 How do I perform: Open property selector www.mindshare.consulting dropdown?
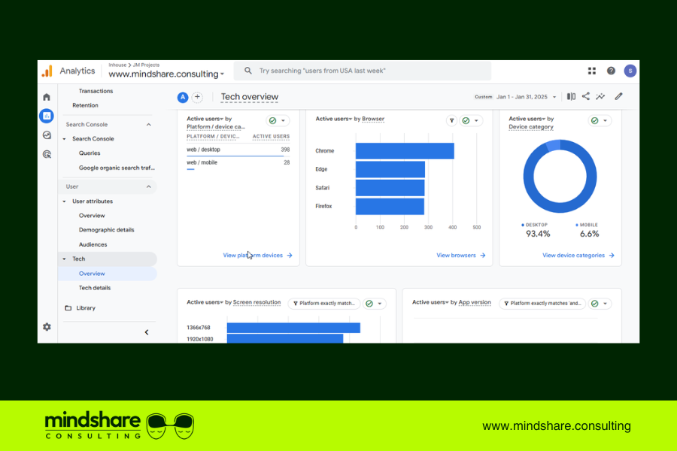tap(166, 74)
